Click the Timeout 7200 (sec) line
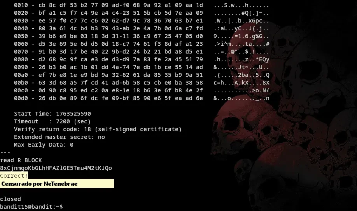Screen dimensions: 357x211 (52, 121)
